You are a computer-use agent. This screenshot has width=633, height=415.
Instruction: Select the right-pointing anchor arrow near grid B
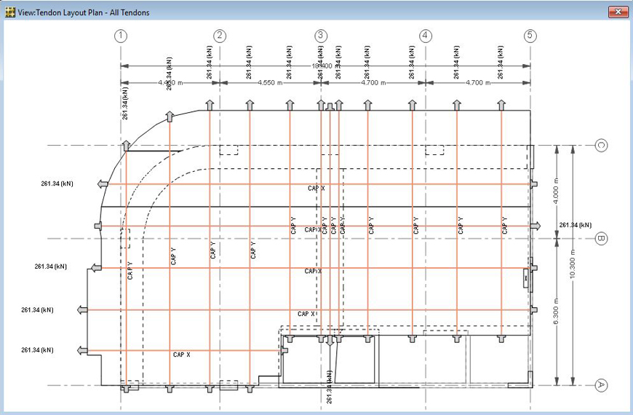(536, 226)
